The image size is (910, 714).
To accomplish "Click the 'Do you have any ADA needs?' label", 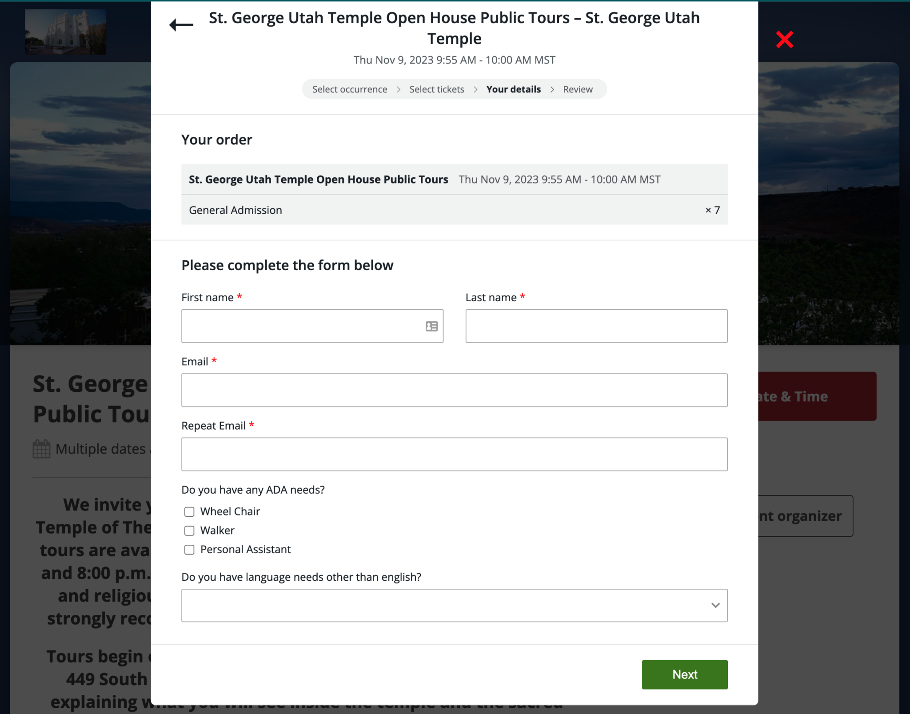I will click(x=253, y=490).
